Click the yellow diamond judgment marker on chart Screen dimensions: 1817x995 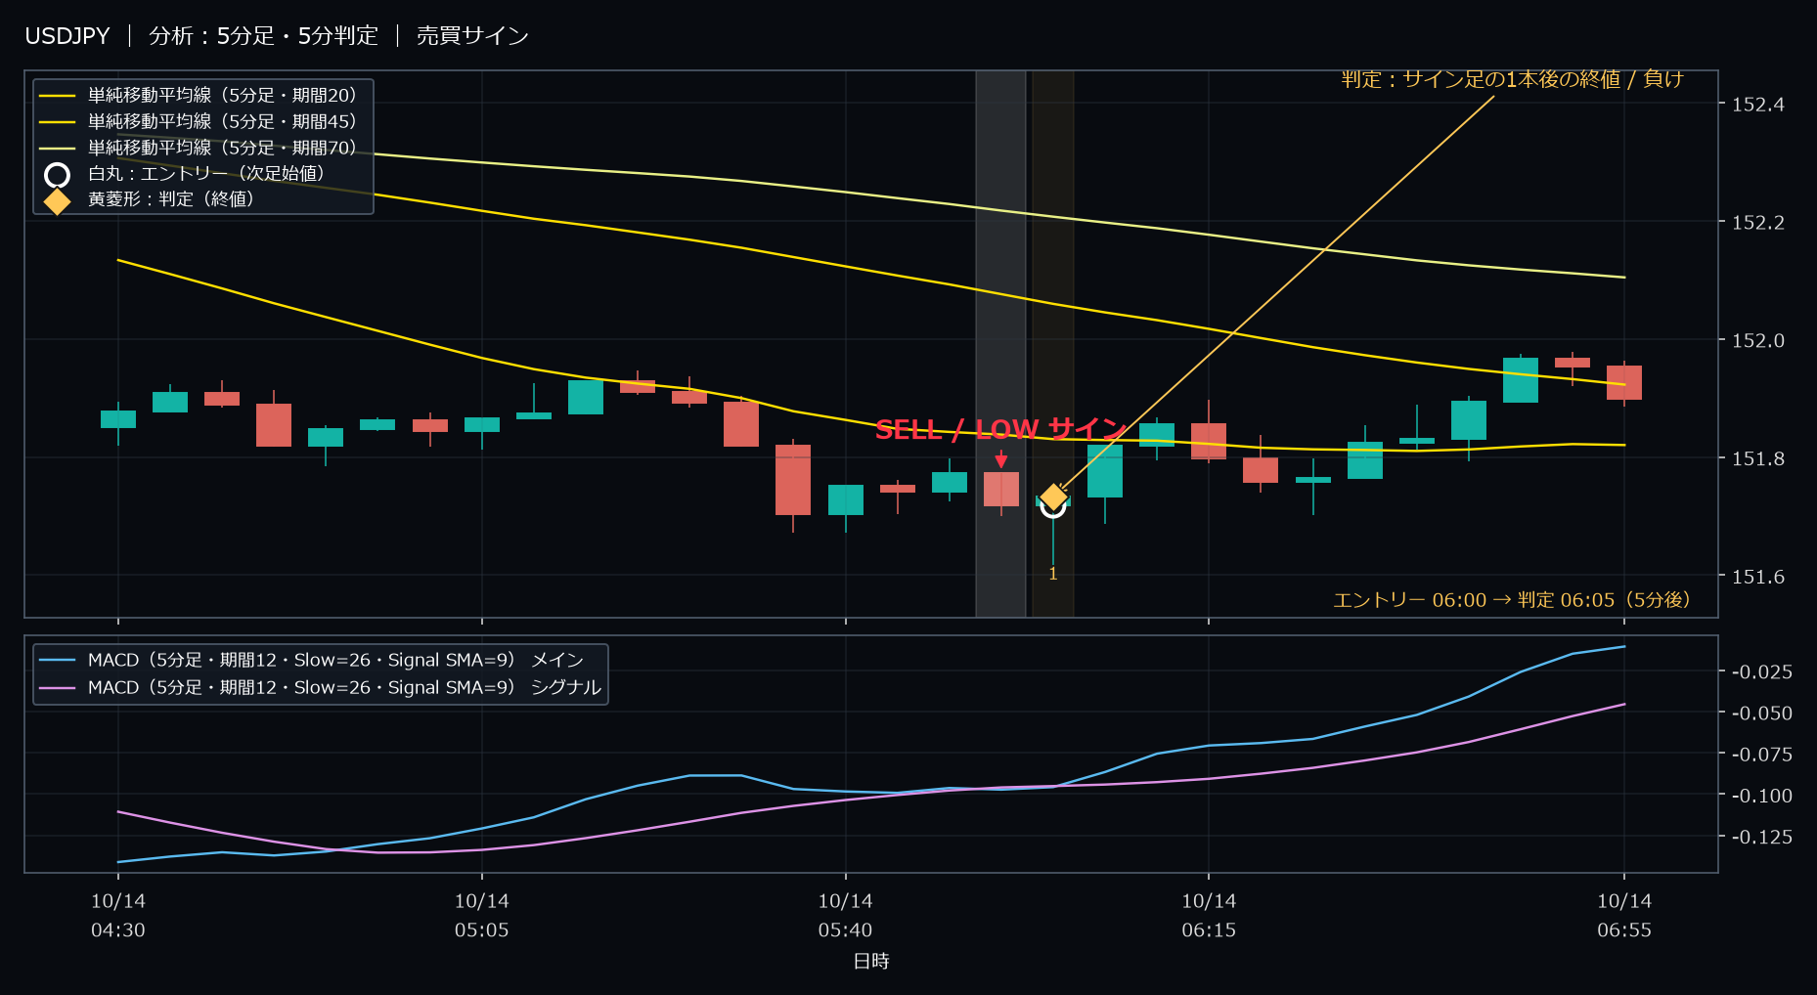(x=1053, y=497)
